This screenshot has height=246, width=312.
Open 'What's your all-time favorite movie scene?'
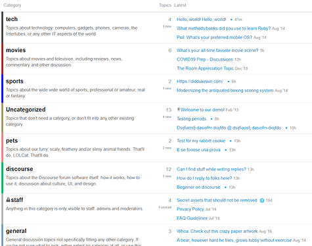point(217,51)
